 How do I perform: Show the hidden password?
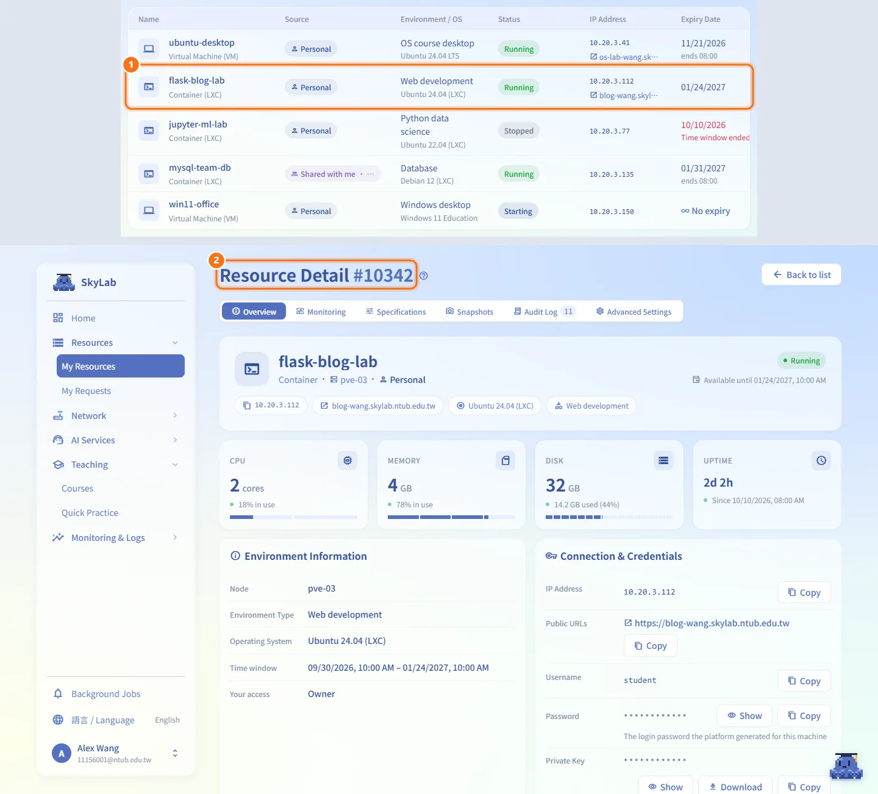(x=744, y=716)
